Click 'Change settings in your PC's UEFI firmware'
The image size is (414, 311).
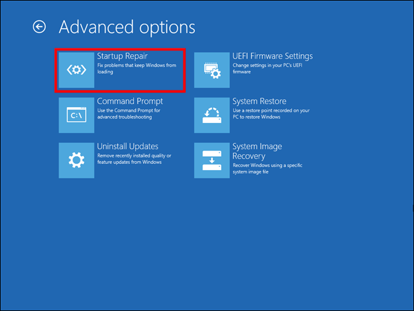coord(268,68)
